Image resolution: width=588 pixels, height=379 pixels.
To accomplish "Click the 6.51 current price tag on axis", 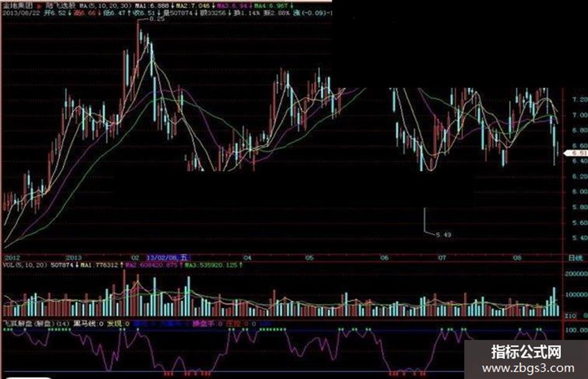I will click(577, 153).
